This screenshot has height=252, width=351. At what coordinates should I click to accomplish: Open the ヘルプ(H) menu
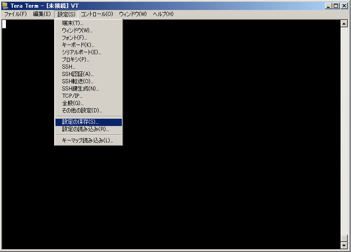point(163,14)
